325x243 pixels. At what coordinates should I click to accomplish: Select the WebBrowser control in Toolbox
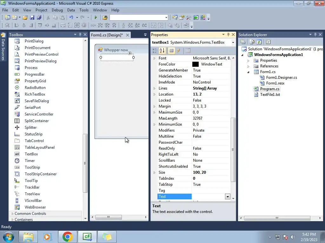click(x=35, y=207)
